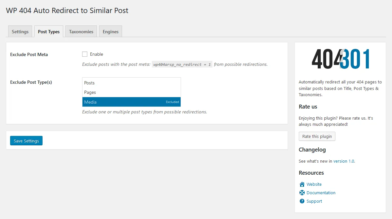The image size is (392, 219).
Task: Click the Support question mark icon
Action: (302, 201)
